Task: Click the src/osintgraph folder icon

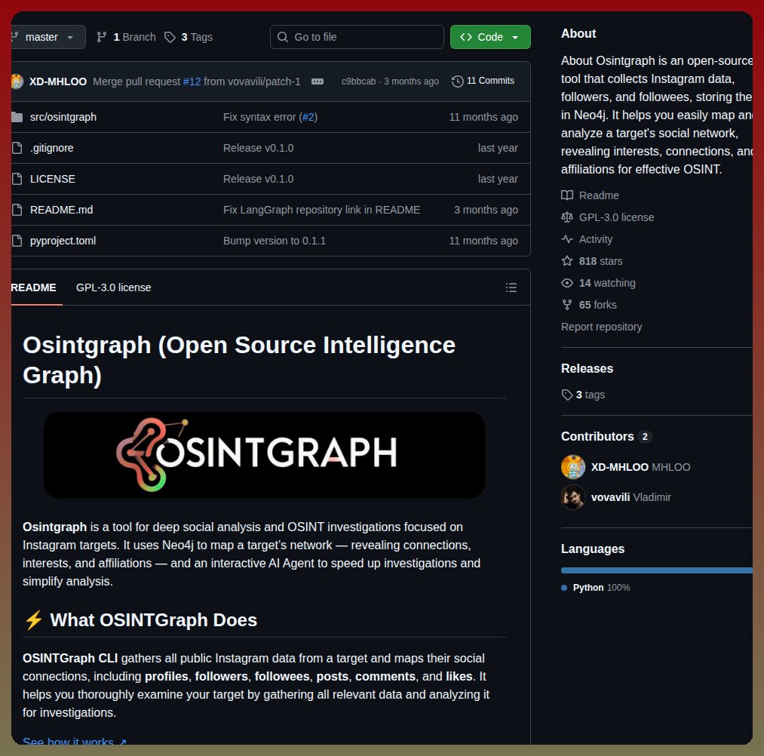Action: point(17,117)
